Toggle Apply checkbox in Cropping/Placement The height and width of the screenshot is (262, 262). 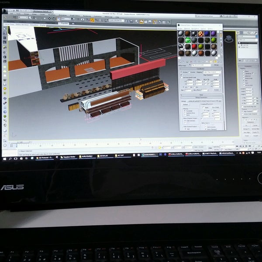pyautogui.click(x=203, y=107)
